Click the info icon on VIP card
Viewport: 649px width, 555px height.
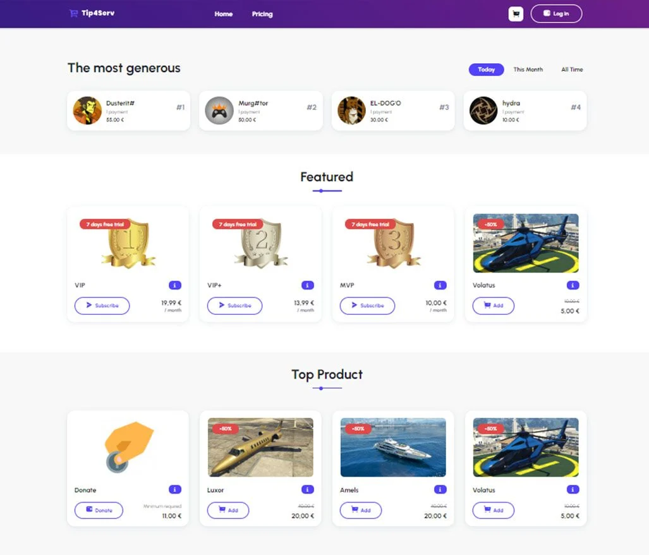pos(174,285)
